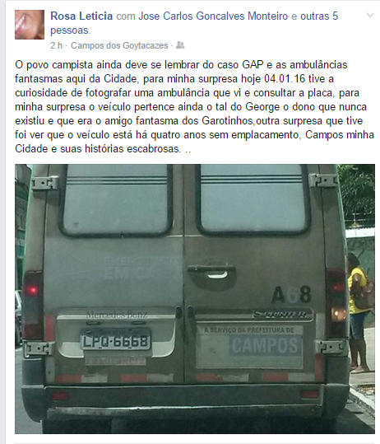
Task: Show the 'outras 5 pessoas' tagged list
Action: [194, 23]
